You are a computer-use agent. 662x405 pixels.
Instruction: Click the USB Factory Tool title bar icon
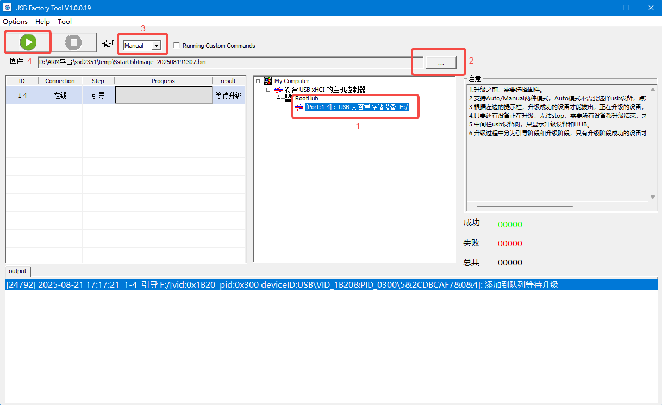(x=7, y=8)
